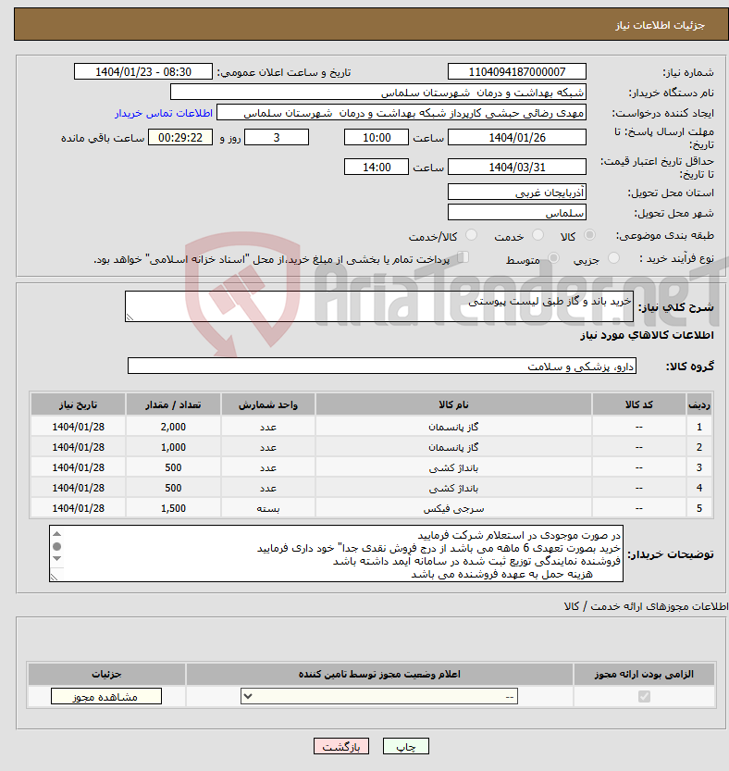Click the validity time field 14:00
729x771 pixels.
click(376, 167)
